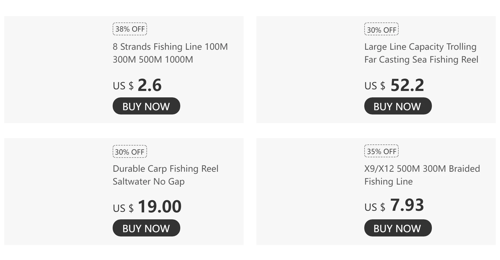Click BUY NOW for 8 Strands Fishing Line
Image resolution: width=500 pixels, height=260 pixels.
tap(146, 106)
